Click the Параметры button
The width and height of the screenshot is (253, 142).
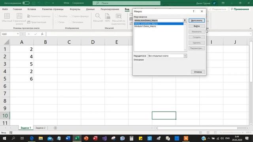pyautogui.click(x=197, y=48)
